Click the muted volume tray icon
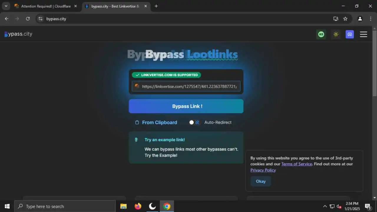Viewport: 377px width, 212px height. click(339, 206)
